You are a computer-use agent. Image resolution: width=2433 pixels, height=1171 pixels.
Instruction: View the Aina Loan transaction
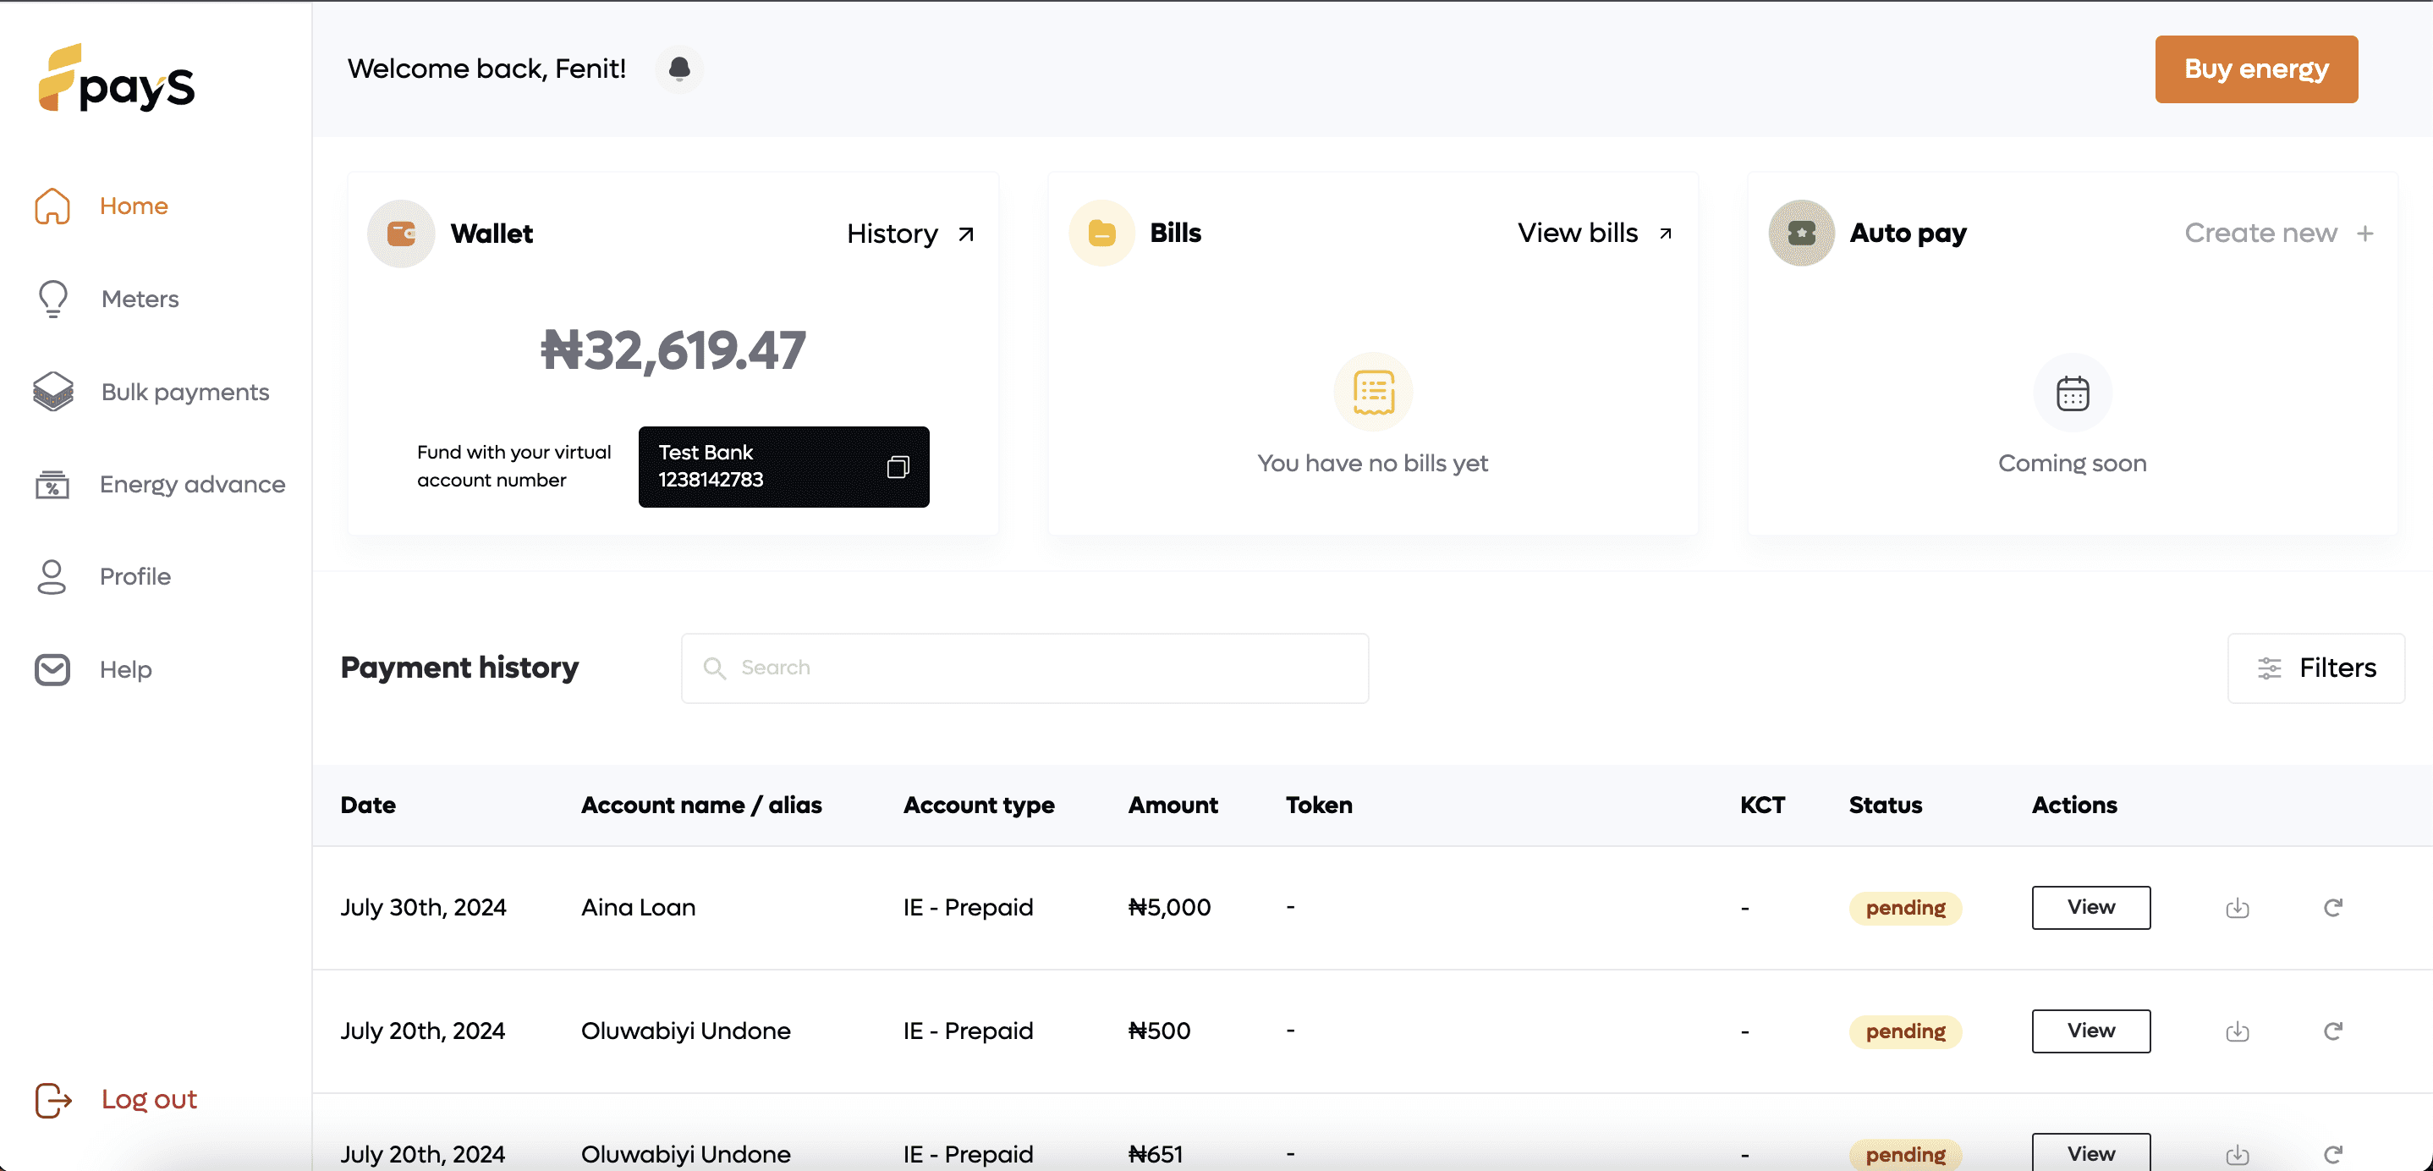click(2090, 908)
